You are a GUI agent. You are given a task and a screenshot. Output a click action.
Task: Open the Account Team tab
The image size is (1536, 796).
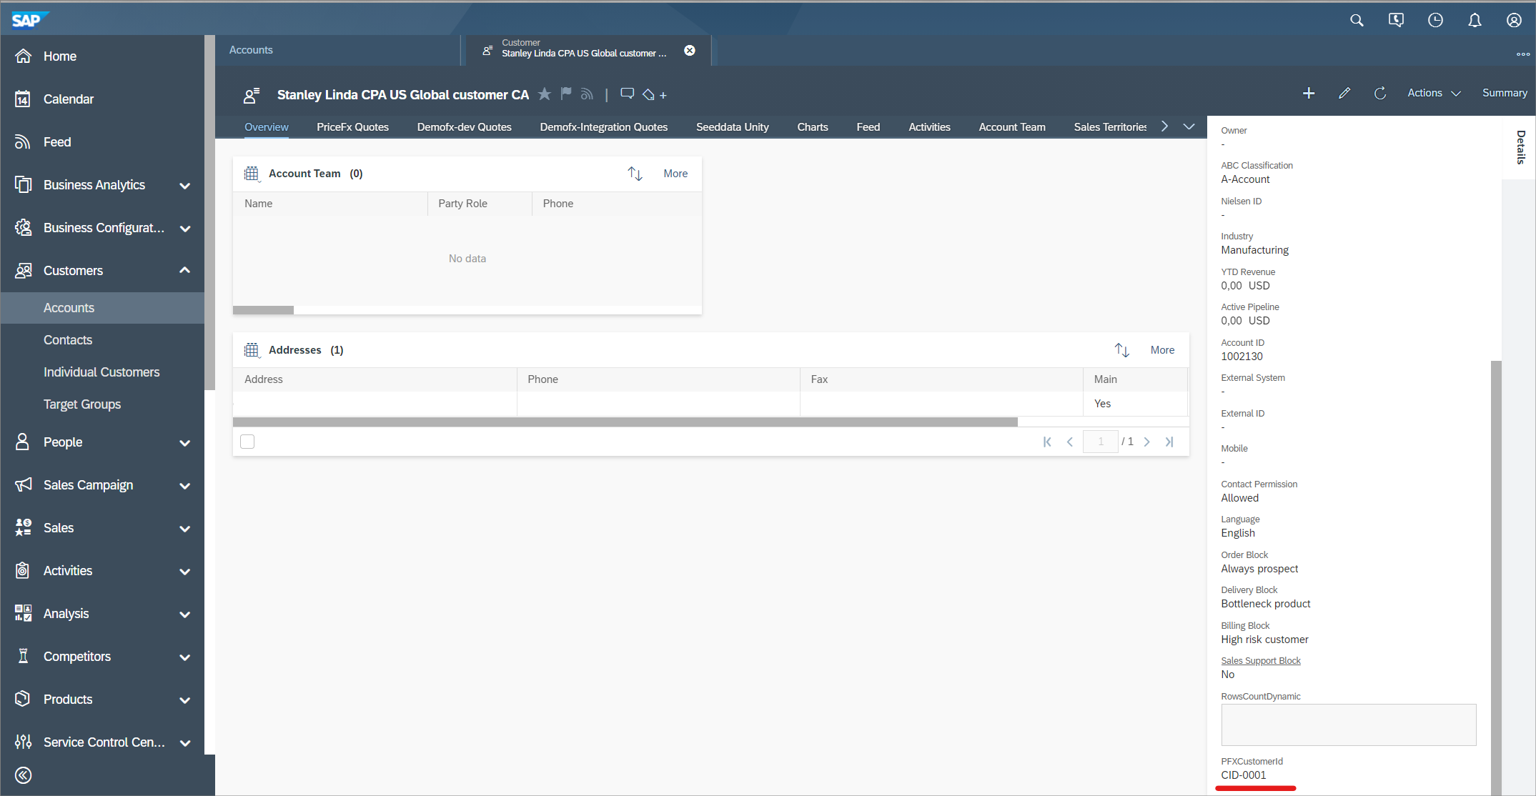(1011, 127)
